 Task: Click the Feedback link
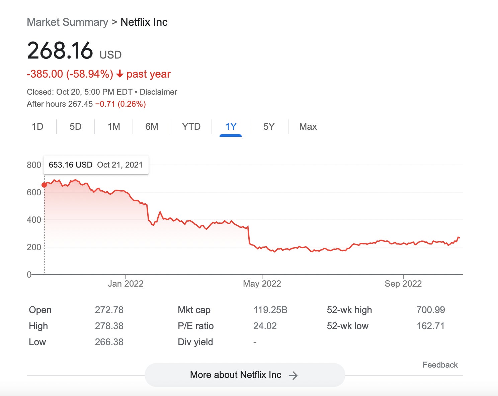[x=440, y=365]
